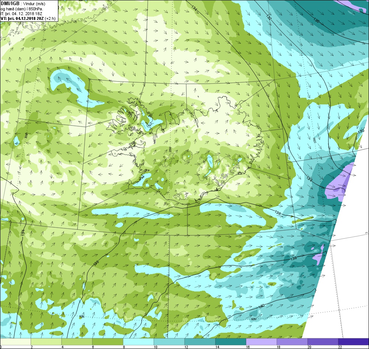369x349 pixels.
Task: Click the 'Vindur (m/s)' label
Action: [34, 4]
